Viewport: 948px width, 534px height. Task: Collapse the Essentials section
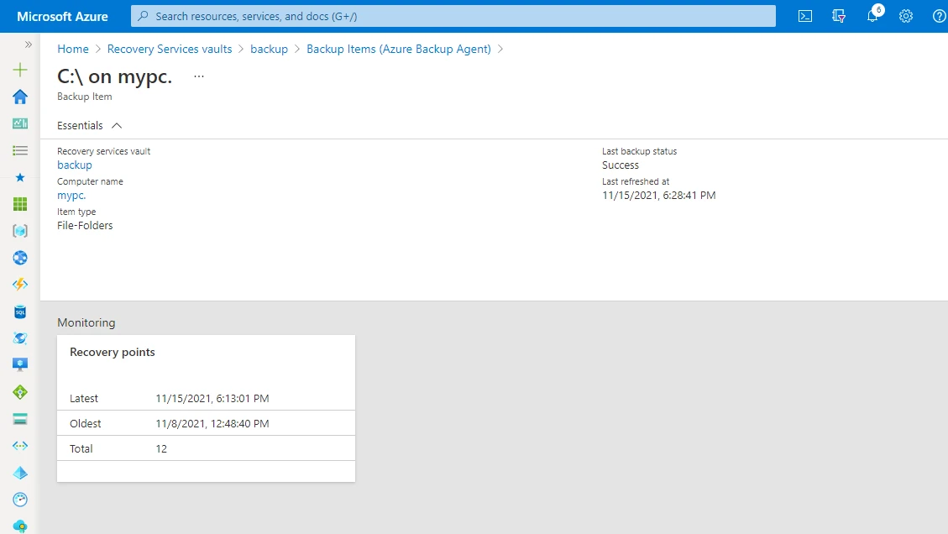(x=117, y=124)
